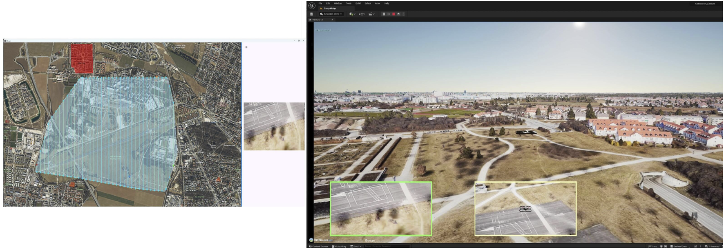Stop the simulation with the red square
Image resolution: width=724 pixels, height=249 pixels.
pos(393,14)
